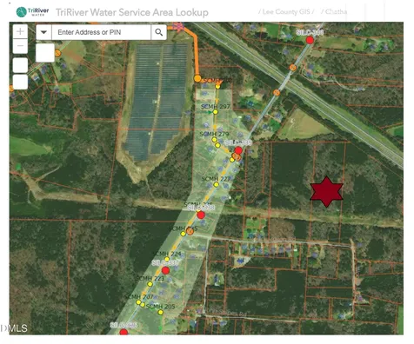Select the yellow SCMH 223 manhole marker
The height and width of the screenshot is (344, 414).
click(150, 284)
